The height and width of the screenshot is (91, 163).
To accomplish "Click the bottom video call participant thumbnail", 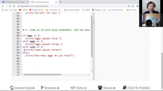I will point(151,20).
